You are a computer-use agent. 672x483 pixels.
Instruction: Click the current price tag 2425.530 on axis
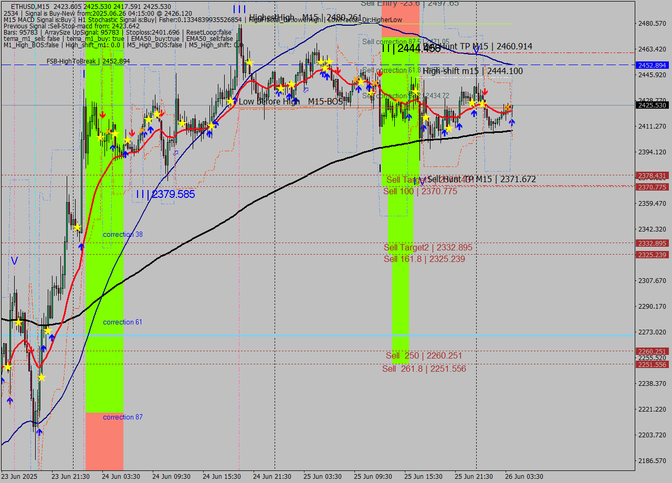(x=652, y=106)
